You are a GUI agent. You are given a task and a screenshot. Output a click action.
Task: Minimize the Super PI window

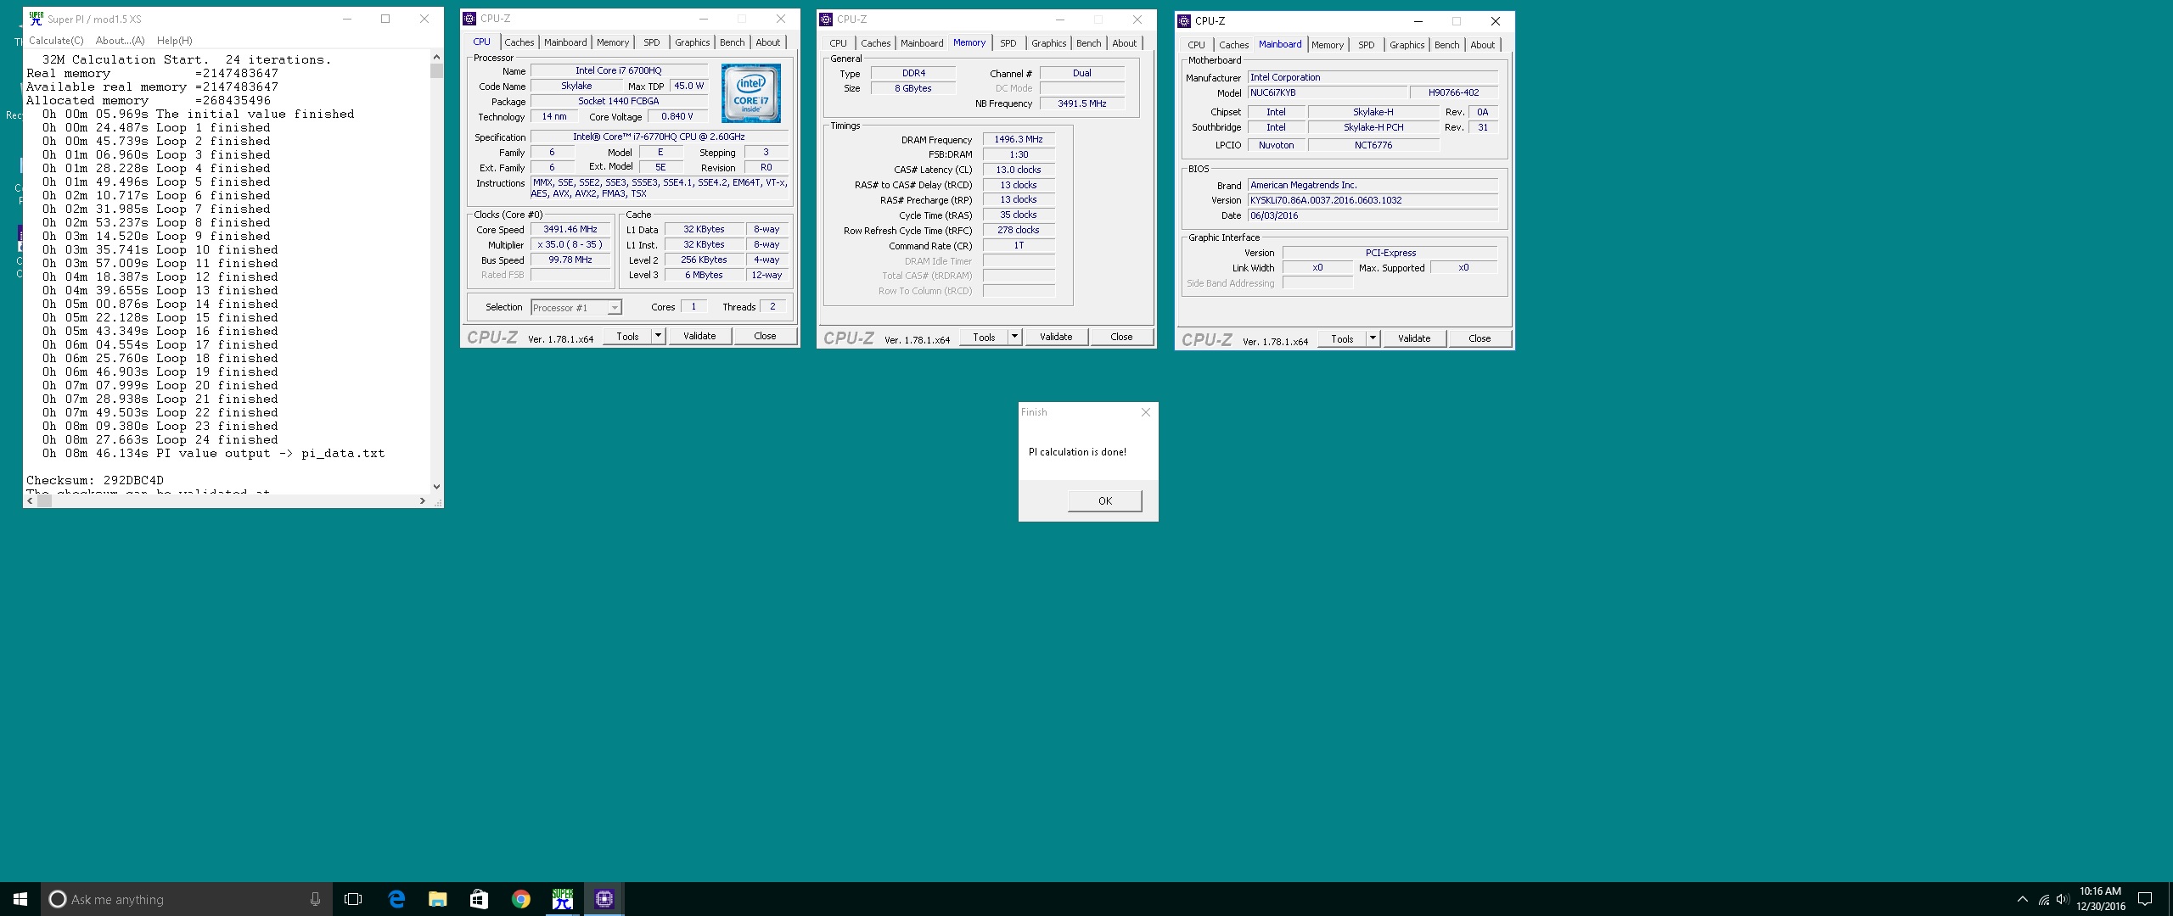click(x=347, y=19)
